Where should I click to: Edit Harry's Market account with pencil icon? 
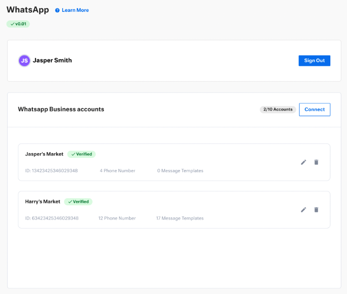point(303,210)
